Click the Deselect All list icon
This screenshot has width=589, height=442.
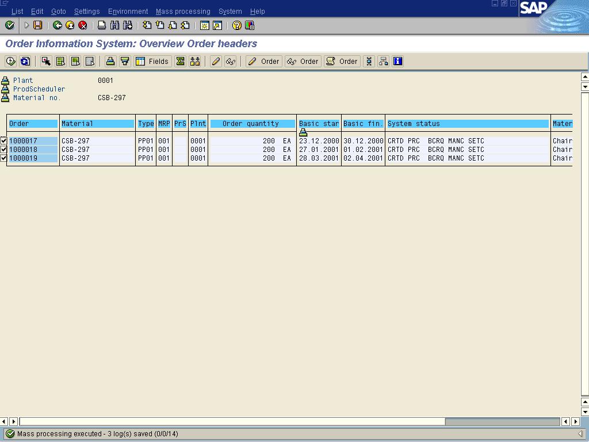coord(90,61)
